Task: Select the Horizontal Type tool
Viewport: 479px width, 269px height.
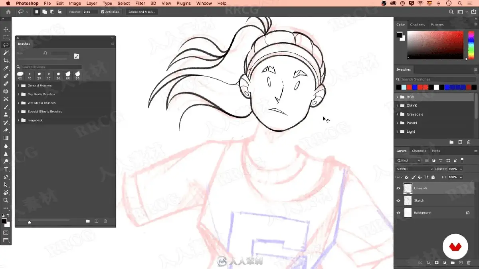Action: point(6,169)
